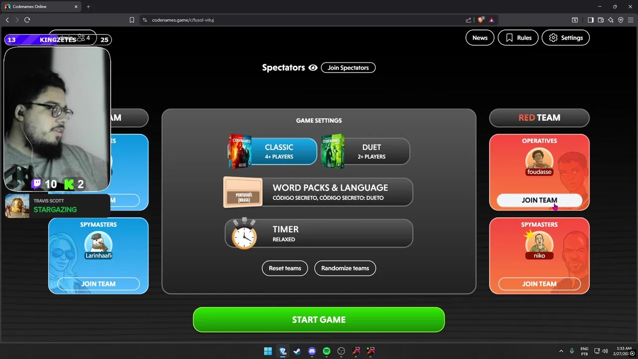This screenshot has height=359, width=638.
Task: Click the ENG PTB language indicator
Action: tap(584, 351)
